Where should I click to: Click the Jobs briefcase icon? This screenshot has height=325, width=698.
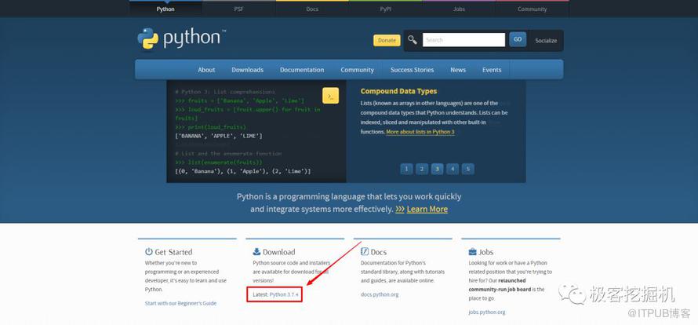pos(472,252)
